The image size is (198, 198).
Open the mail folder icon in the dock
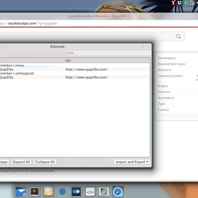click(21, 192)
